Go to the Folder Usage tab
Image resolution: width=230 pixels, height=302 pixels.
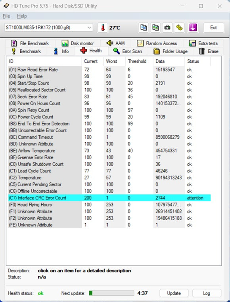171,51
